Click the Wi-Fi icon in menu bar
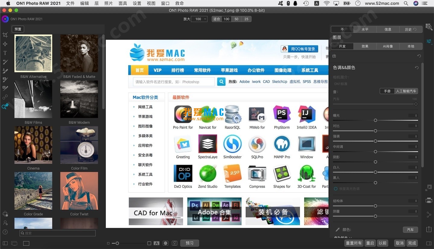 pos(327,3)
